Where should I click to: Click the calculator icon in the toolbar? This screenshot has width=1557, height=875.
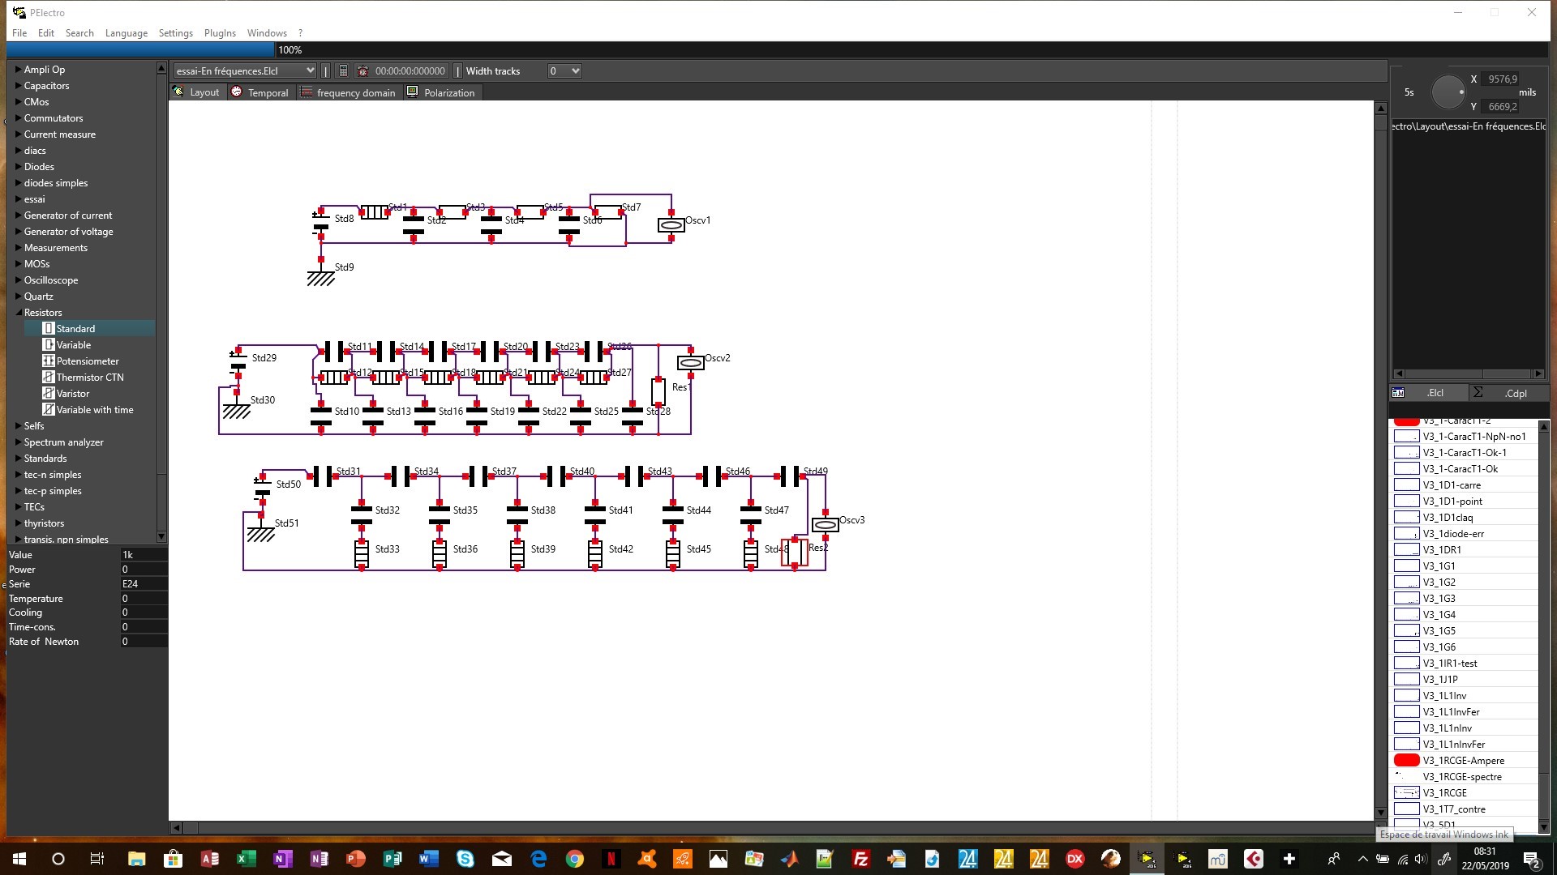pos(343,71)
